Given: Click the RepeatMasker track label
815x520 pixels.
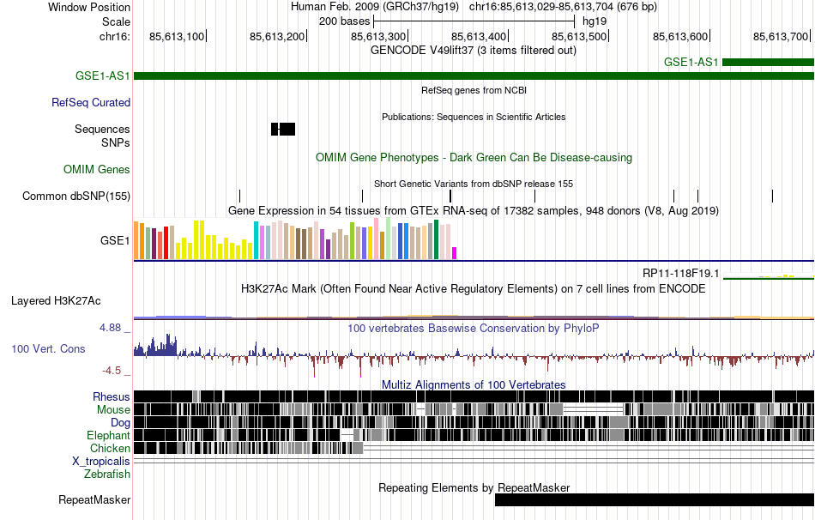Looking at the screenshot, I should (x=94, y=499).
